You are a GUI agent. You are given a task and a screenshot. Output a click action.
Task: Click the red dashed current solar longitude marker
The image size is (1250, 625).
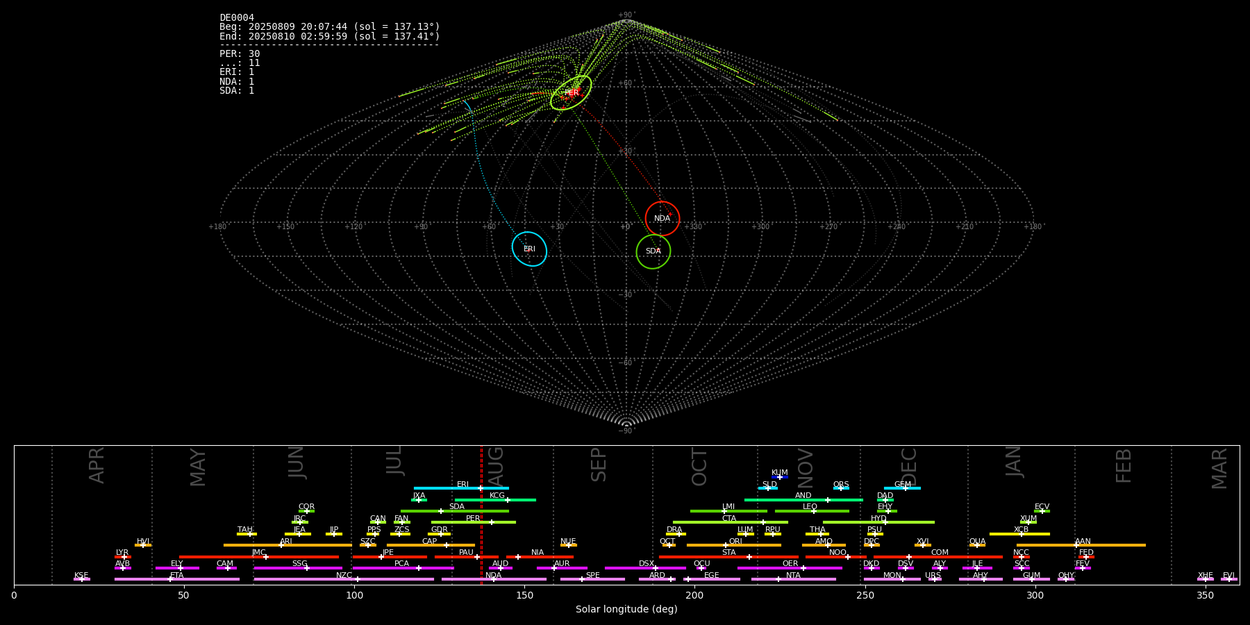pyautogui.click(x=481, y=515)
